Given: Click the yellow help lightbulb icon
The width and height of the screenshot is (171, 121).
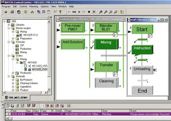Looking at the screenshot, I should [60, 12].
